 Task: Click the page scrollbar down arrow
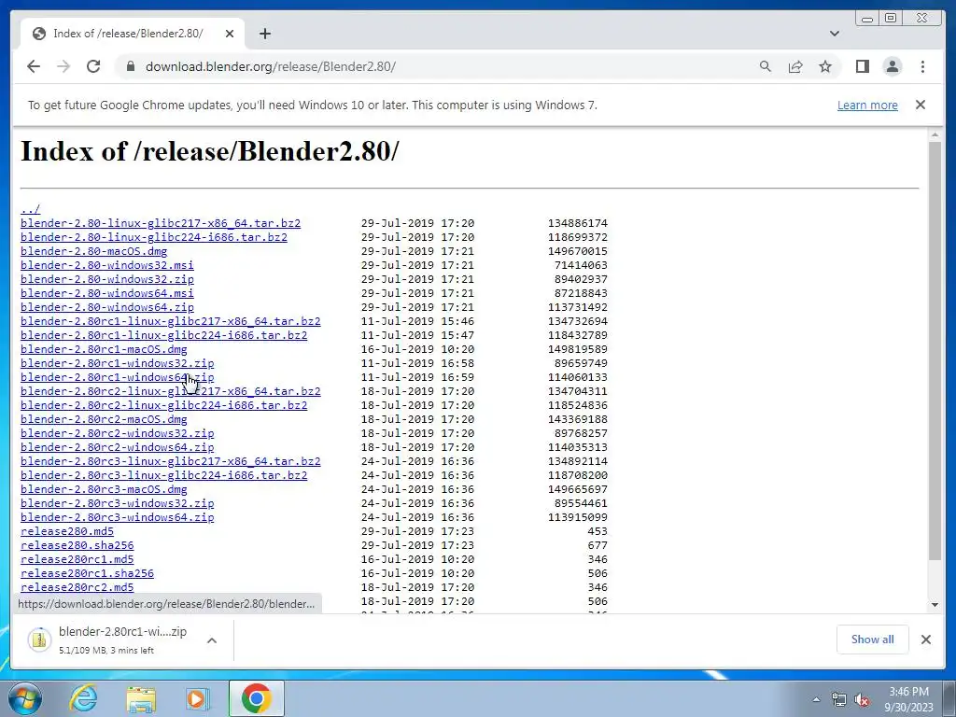(935, 605)
